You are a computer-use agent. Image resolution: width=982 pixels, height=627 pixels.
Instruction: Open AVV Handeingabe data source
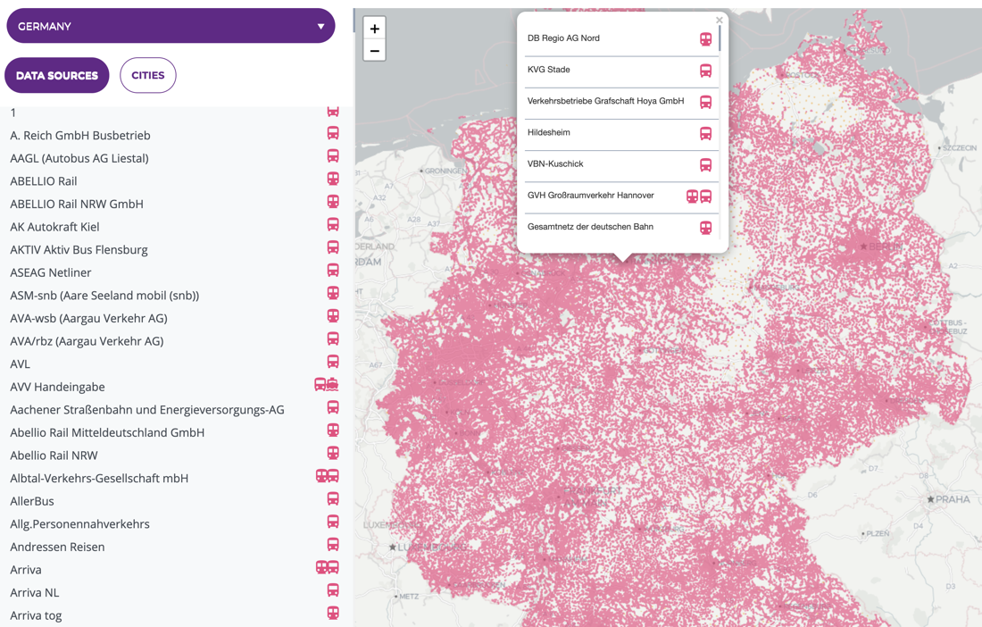(x=58, y=387)
